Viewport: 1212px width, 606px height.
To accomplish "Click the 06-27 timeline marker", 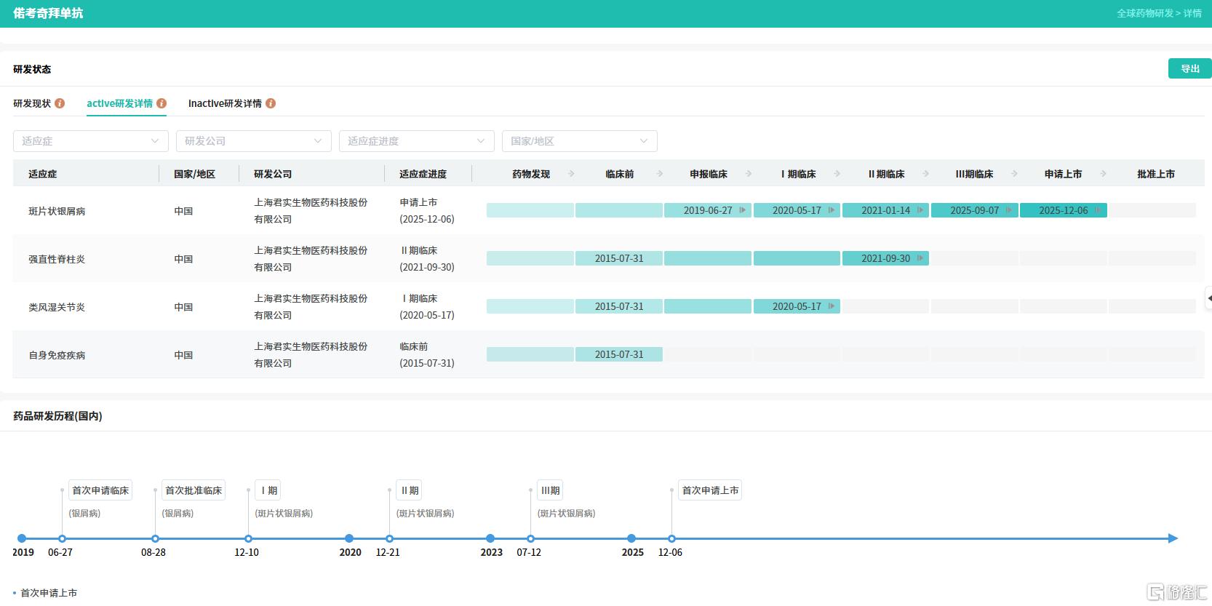I will [62, 538].
